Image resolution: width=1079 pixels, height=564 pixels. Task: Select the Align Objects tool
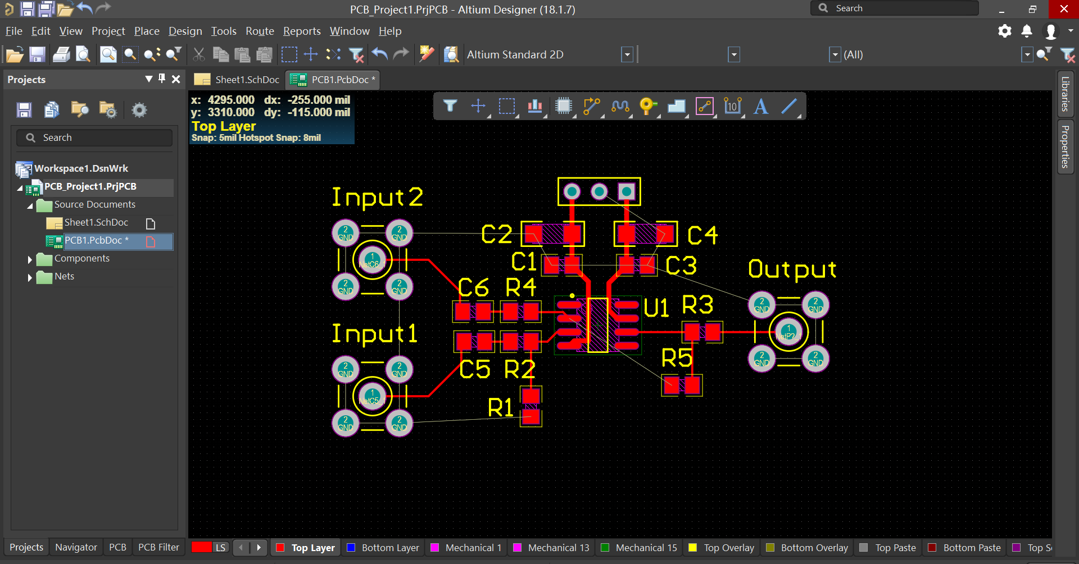[x=535, y=106]
